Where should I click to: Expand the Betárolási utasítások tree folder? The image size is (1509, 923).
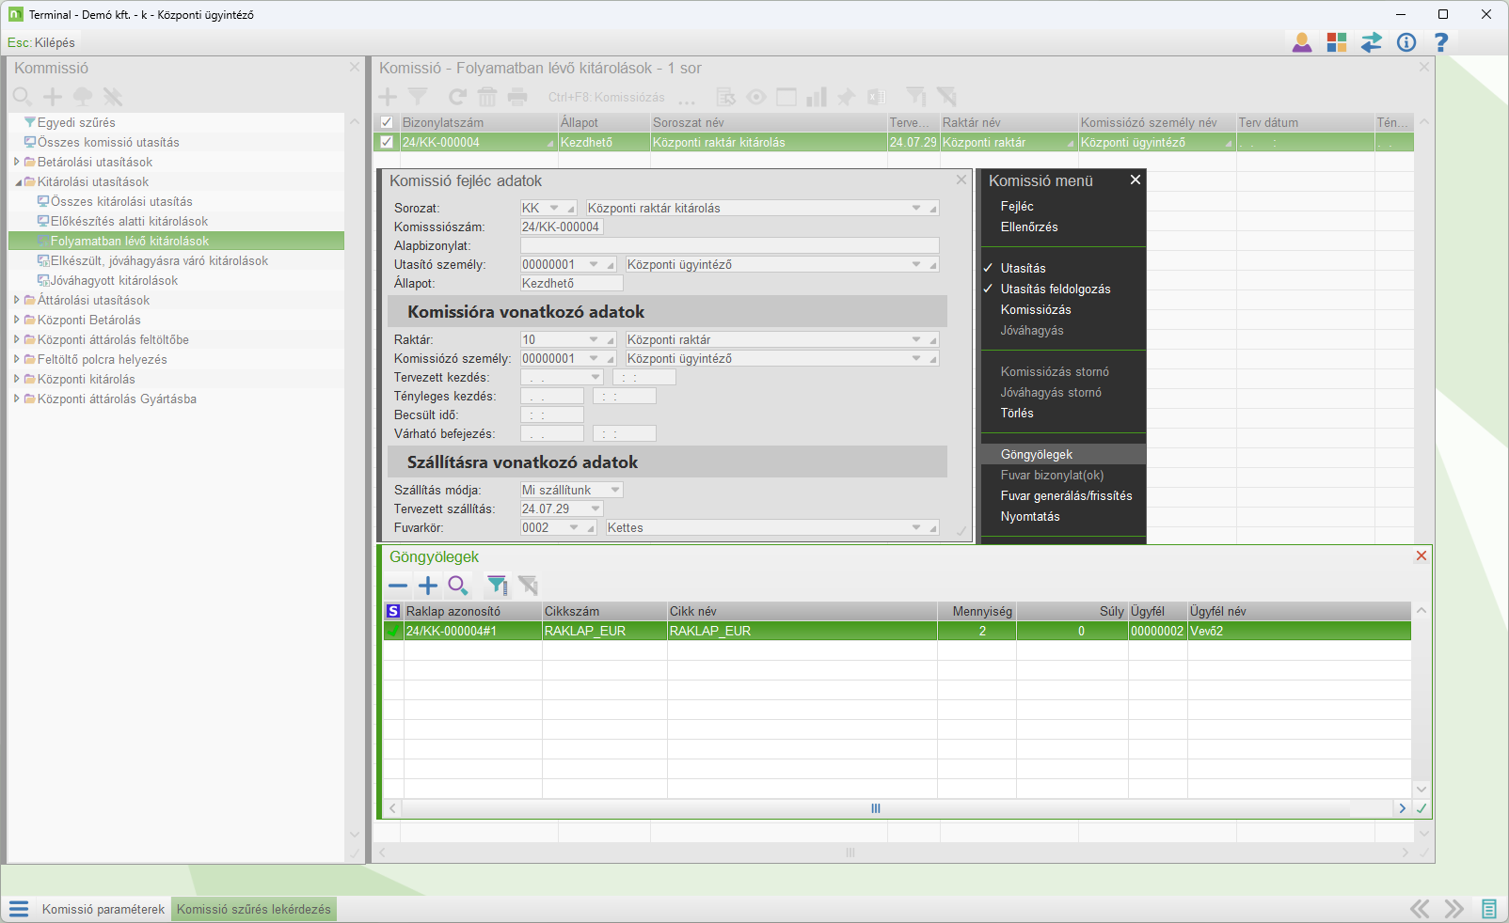pos(17,162)
